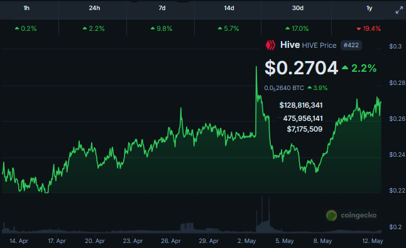This screenshot has height=248, width=406.
Task: Open the 30d timeframe tab
Action: (297, 8)
